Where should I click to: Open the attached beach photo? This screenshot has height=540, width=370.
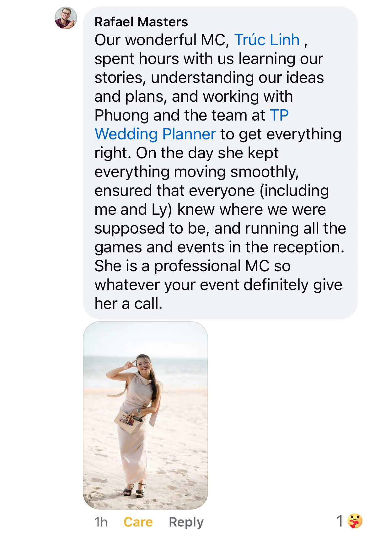click(145, 414)
